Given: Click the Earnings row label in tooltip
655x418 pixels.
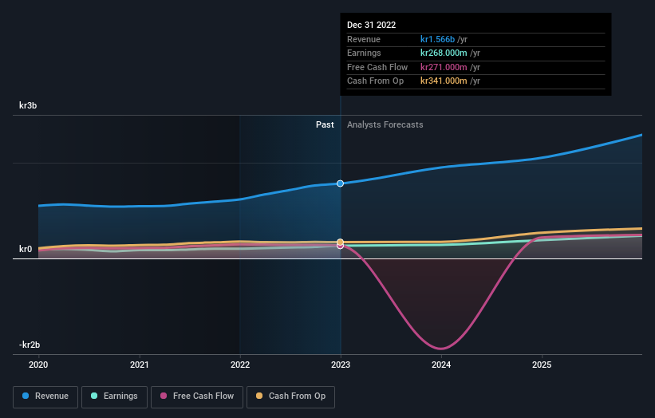Looking at the screenshot, I should 364,53.
